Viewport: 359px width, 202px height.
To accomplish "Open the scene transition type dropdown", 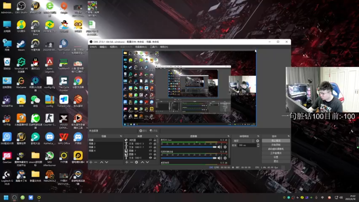I will [x=242, y=141].
